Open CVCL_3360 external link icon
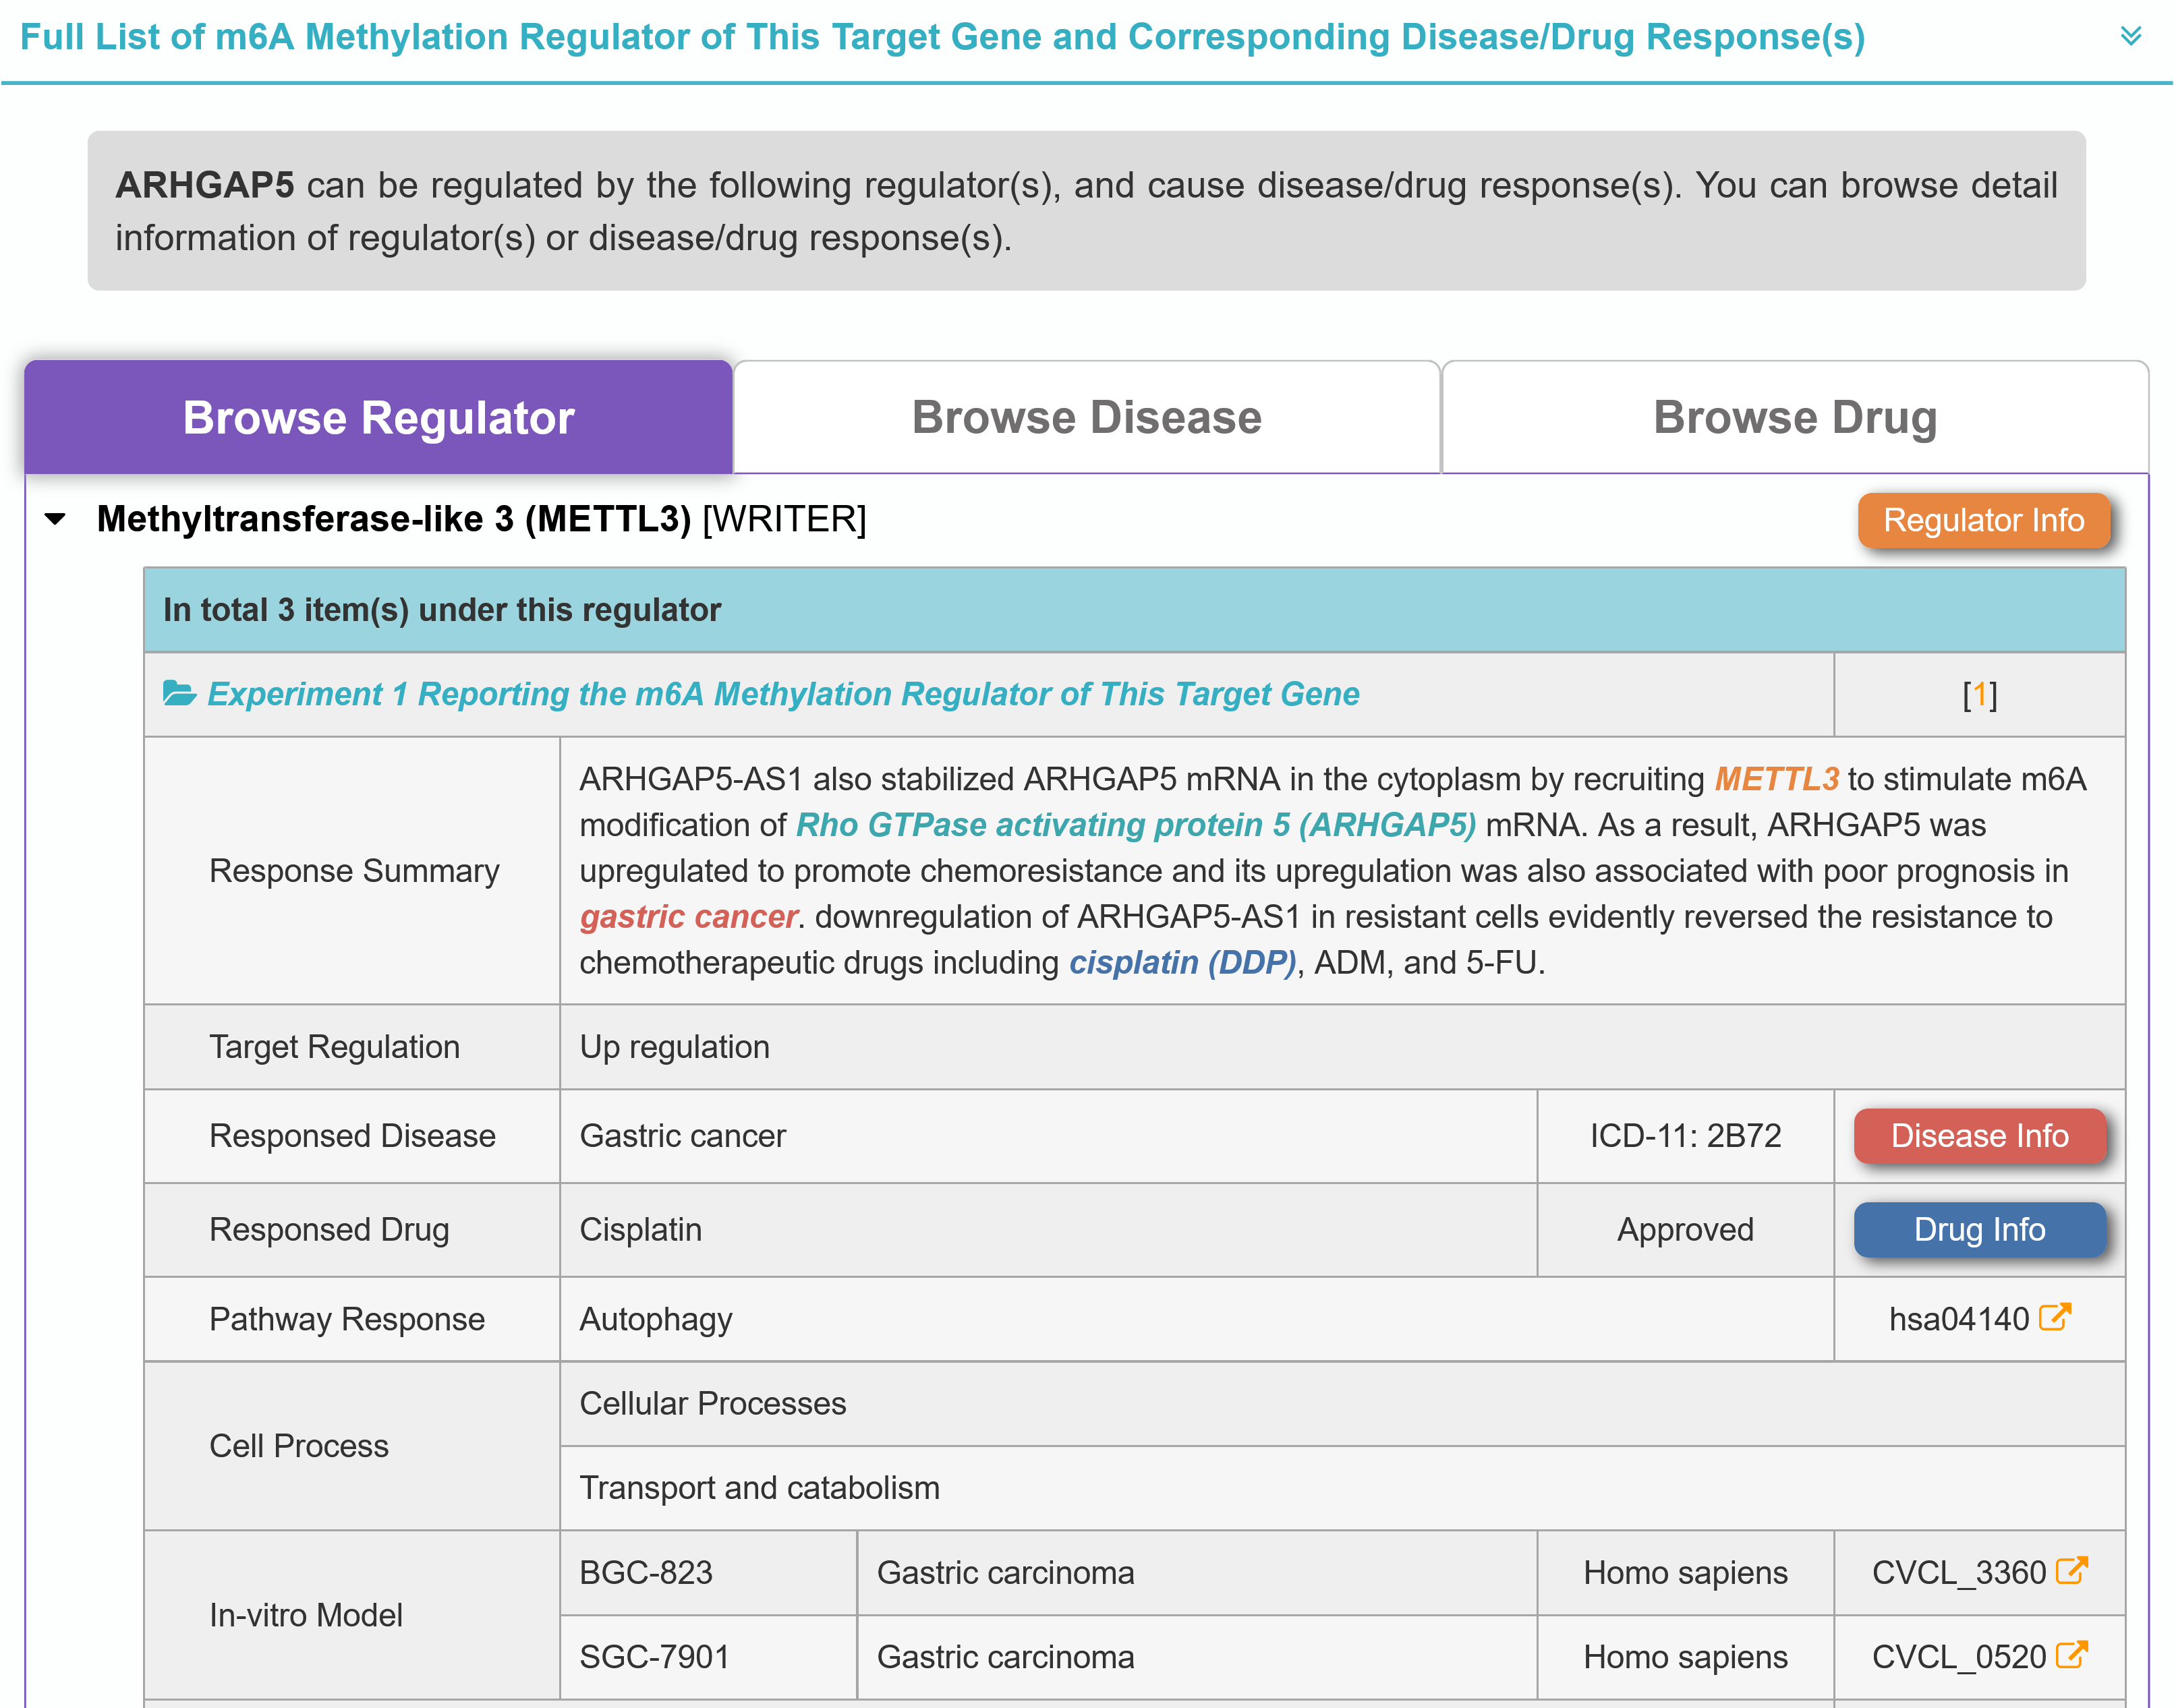Image resolution: width=2174 pixels, height=1708 pixels. point(2072,1571)
